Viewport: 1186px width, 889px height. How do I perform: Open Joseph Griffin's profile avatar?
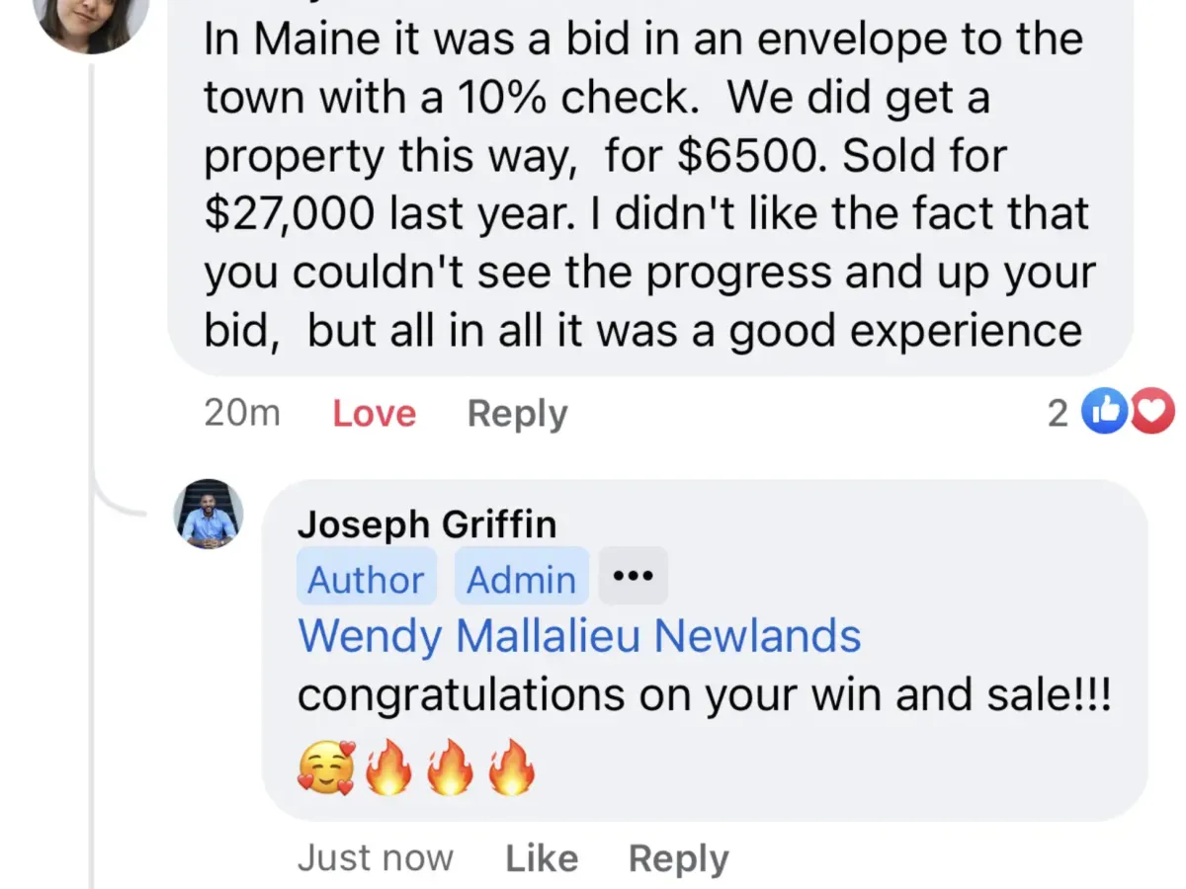click(209, 514)
